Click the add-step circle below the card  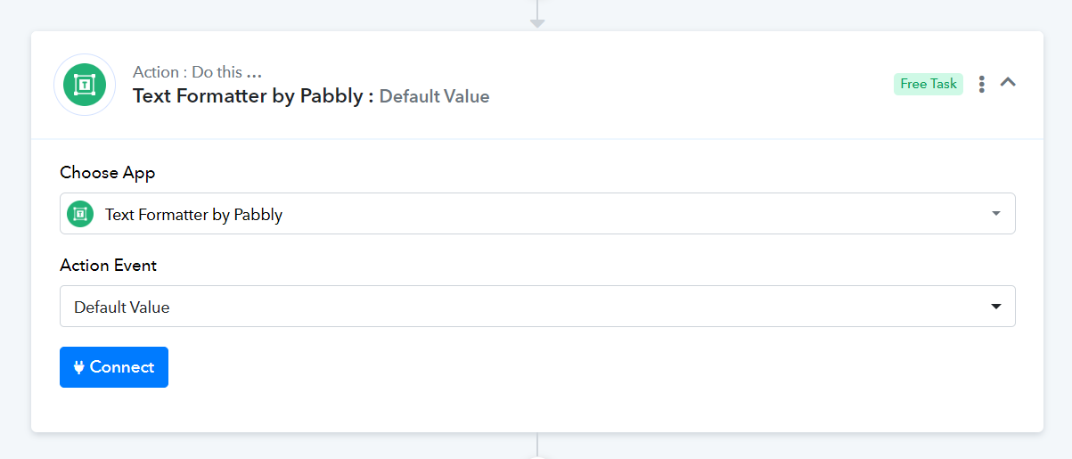click(537, 456)
